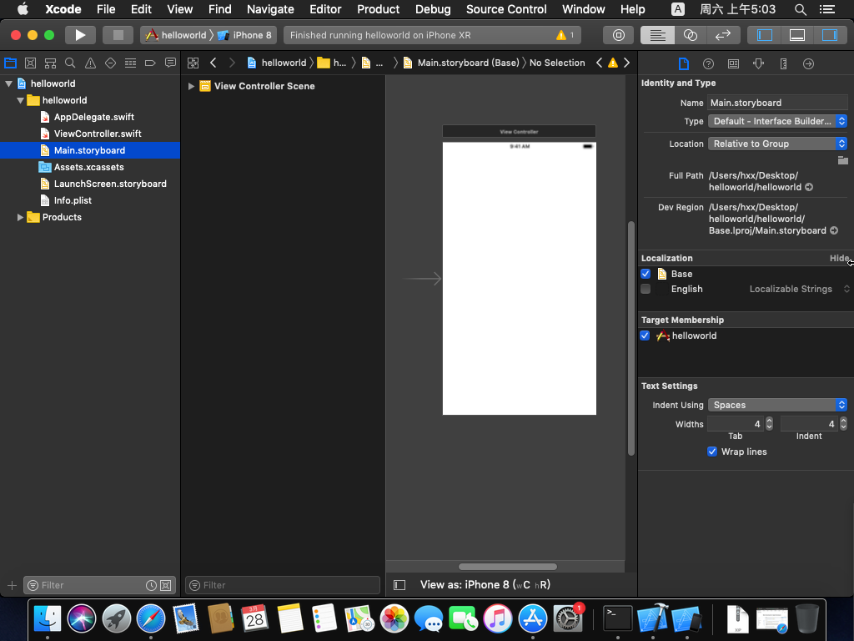Open LaunchScreen.storyboard
854x641 pixels.
110,184
